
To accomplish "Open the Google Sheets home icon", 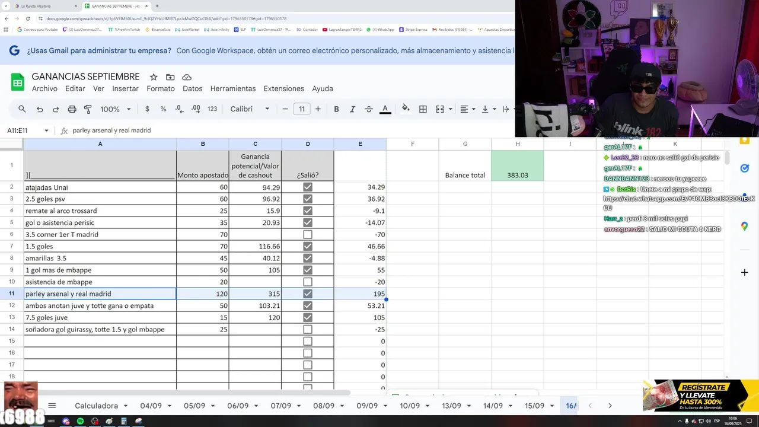I will [x=18, y=82].
